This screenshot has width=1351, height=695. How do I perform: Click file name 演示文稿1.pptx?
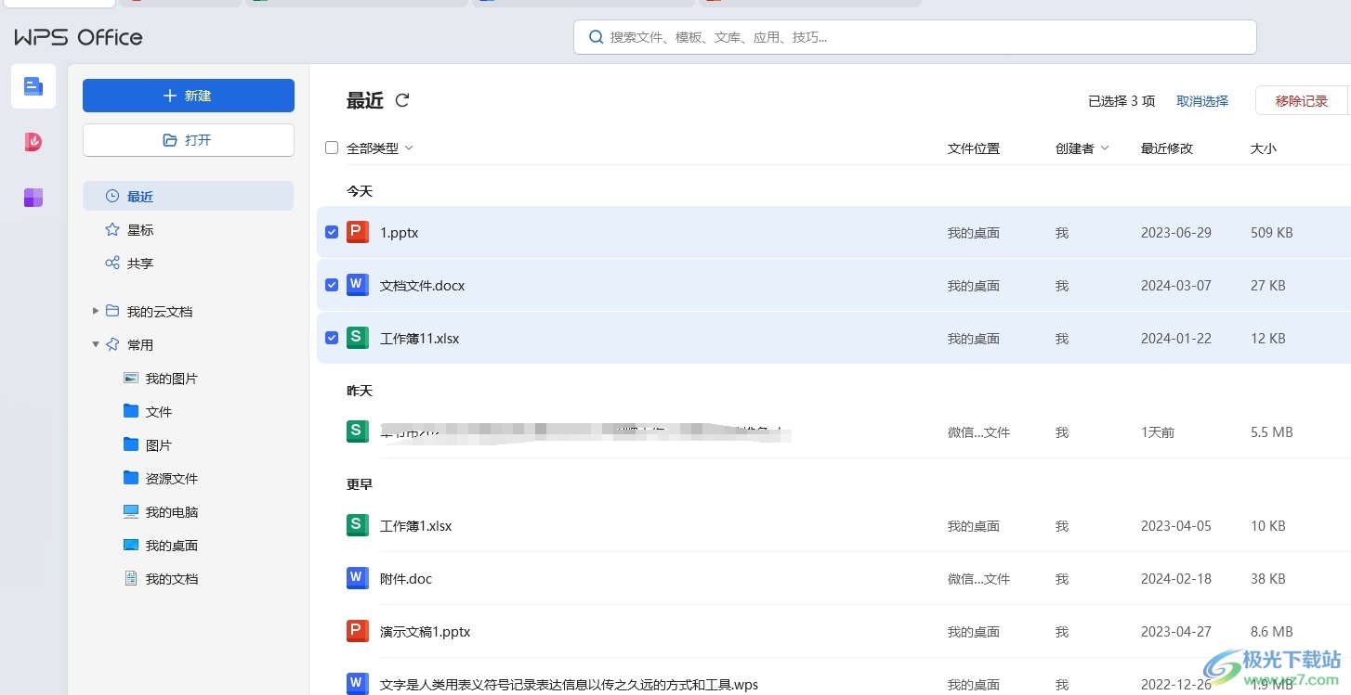pyautogui.click(x=426, y=632)
